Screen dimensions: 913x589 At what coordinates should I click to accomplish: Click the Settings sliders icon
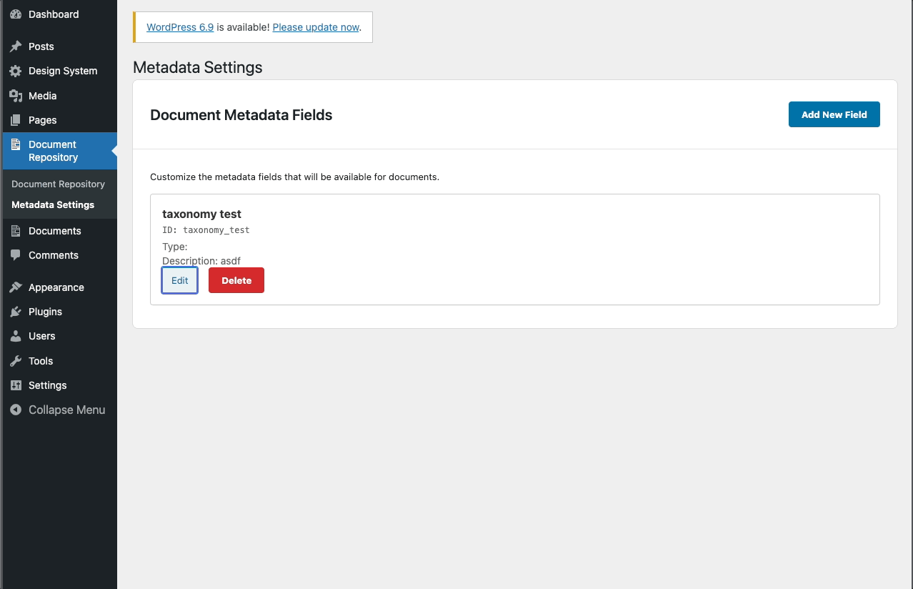click(16, 385)
